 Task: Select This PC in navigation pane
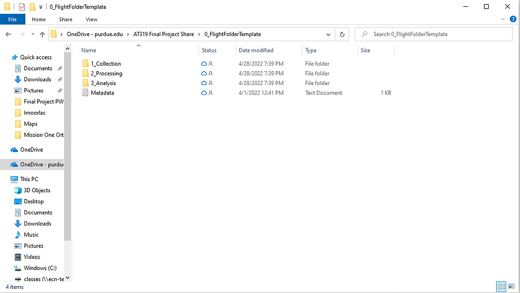pyautogui.click(x=29, y=179)
